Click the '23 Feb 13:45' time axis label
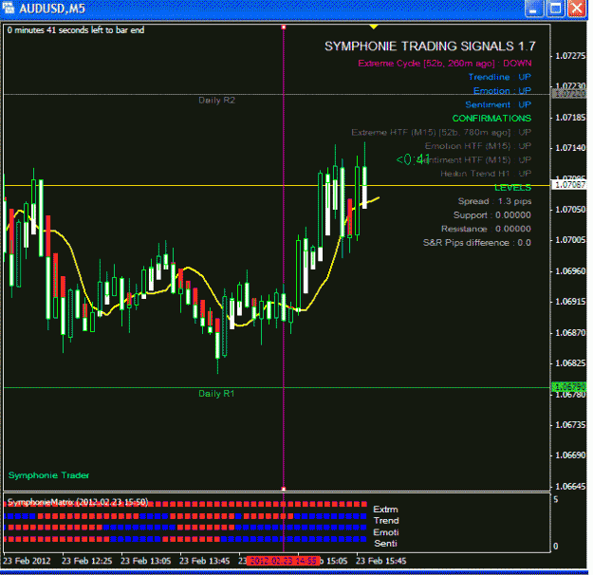This screenshot has height=575, width=593. click(205, 561)
